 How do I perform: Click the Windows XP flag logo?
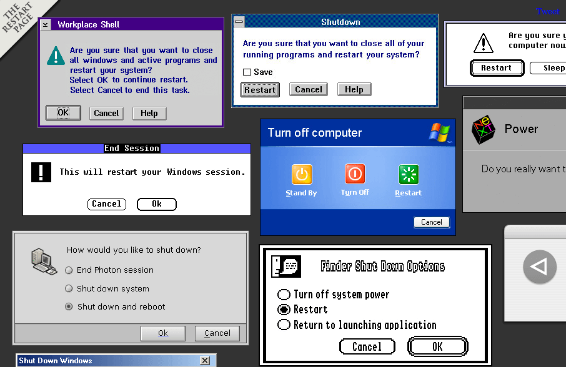(x=439, y=132)
